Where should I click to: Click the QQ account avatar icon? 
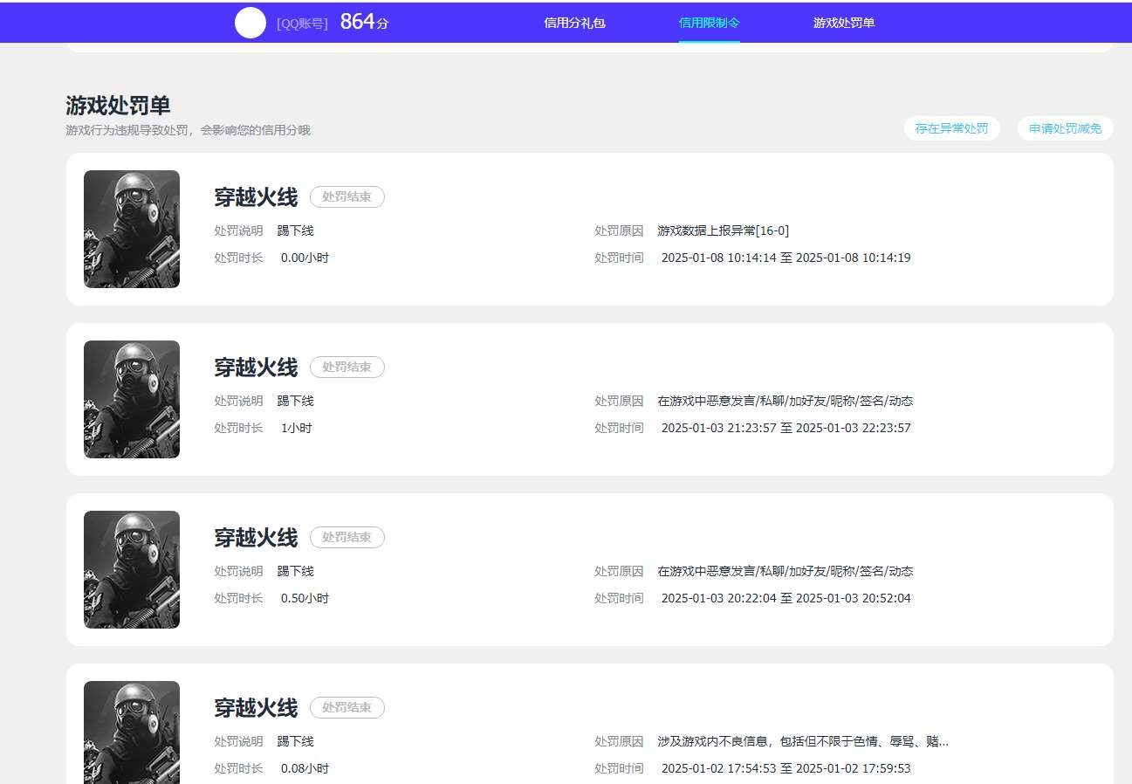(x=250, y=22)
